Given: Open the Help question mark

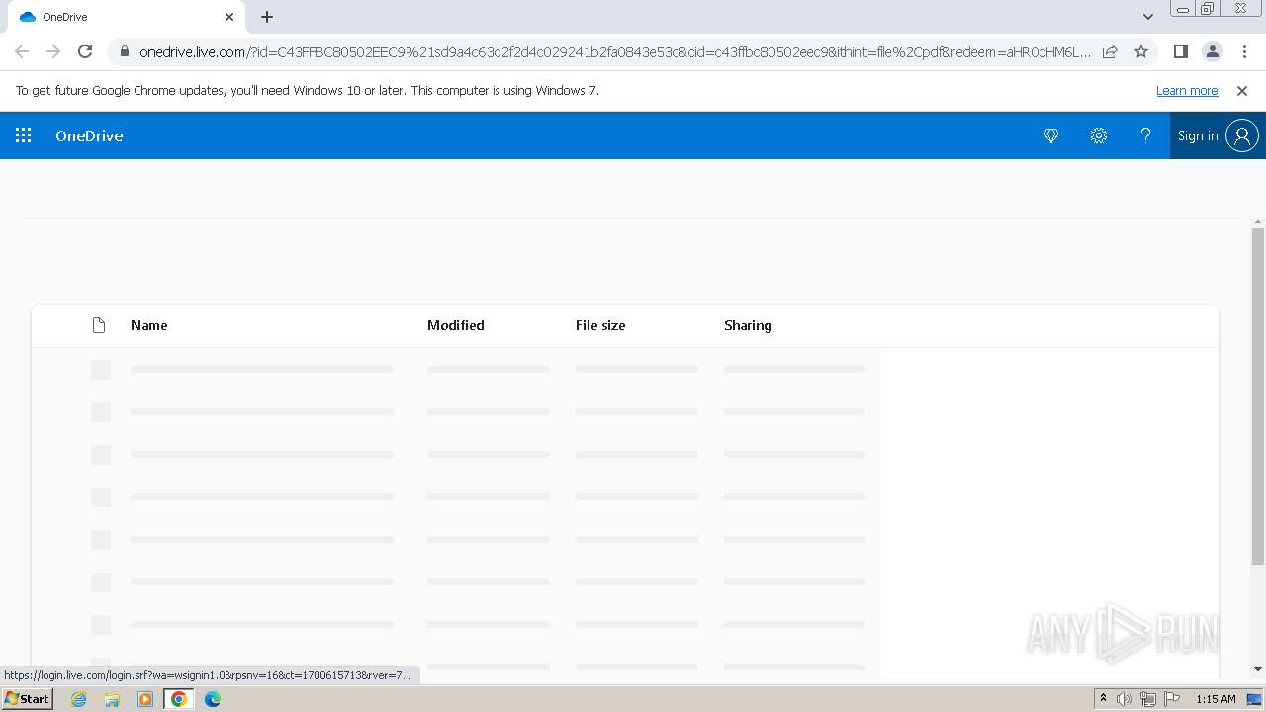Looking at the screenshot, I should click(1145, 135).
